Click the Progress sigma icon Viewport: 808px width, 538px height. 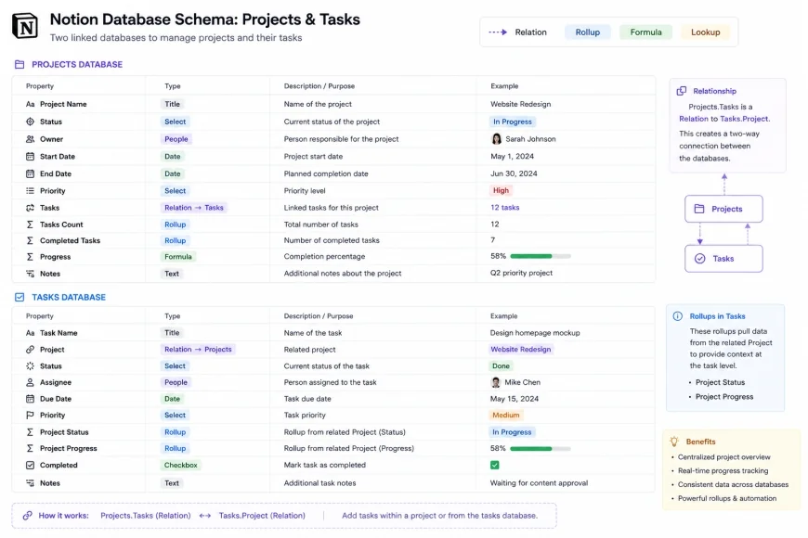click(30, 256)
